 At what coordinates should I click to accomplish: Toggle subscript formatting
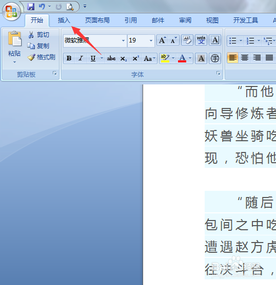click(x=123, y=58)
